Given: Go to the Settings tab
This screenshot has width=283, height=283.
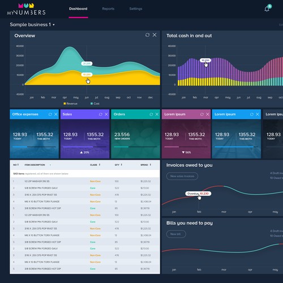Looking at the screenshot, I should click(136, 9).
